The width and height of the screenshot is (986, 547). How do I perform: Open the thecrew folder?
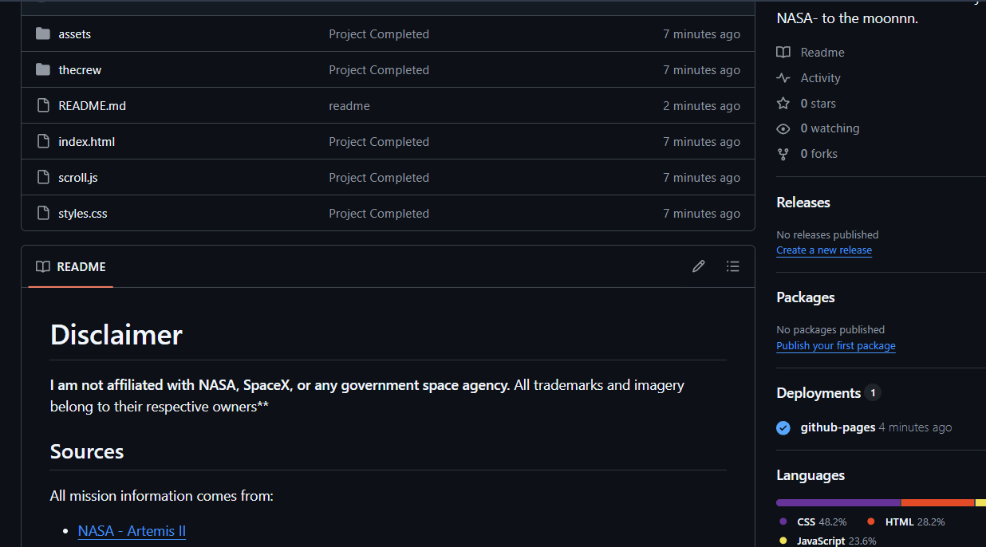80,70
